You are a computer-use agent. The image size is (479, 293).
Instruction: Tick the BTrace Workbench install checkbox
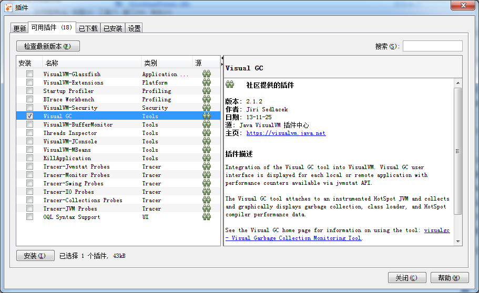(x=29, y=99)
